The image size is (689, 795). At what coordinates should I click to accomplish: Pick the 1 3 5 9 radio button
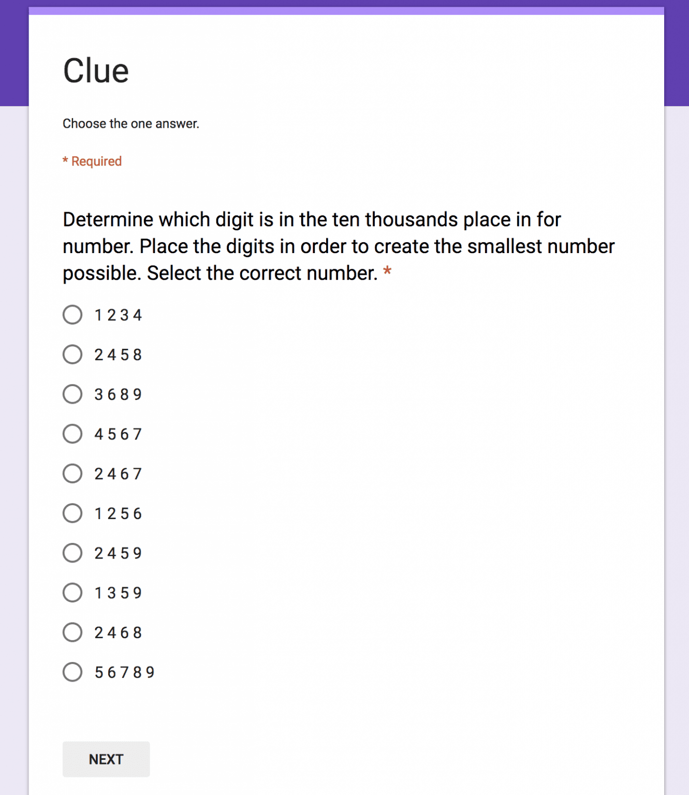pyautogui.click(x=72, y=593)
